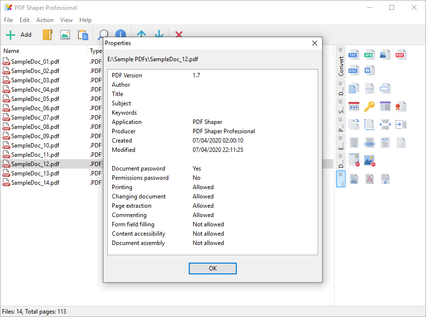
Task: Select the convert to Word document icon
Action: 369,71
